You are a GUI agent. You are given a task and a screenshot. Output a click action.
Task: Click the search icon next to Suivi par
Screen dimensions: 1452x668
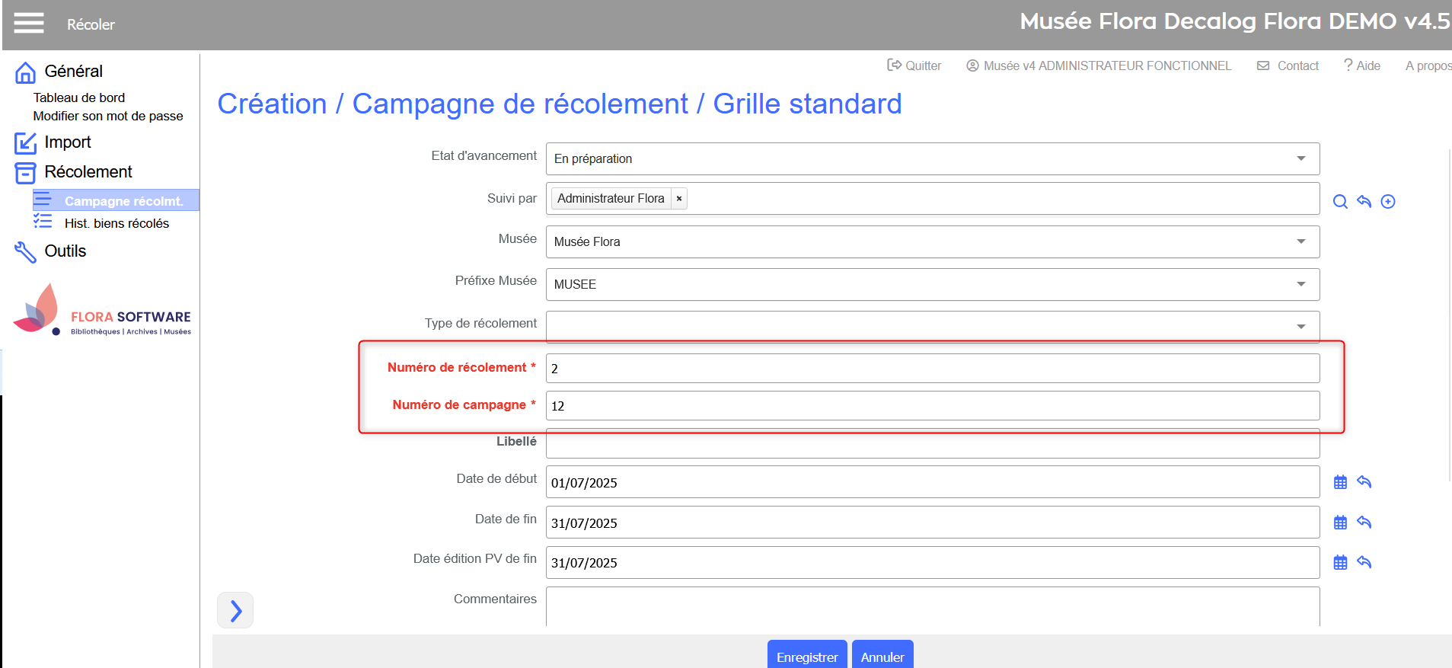[x=1340, y=202]
